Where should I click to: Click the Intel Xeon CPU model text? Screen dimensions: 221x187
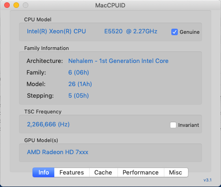[56, 31]
